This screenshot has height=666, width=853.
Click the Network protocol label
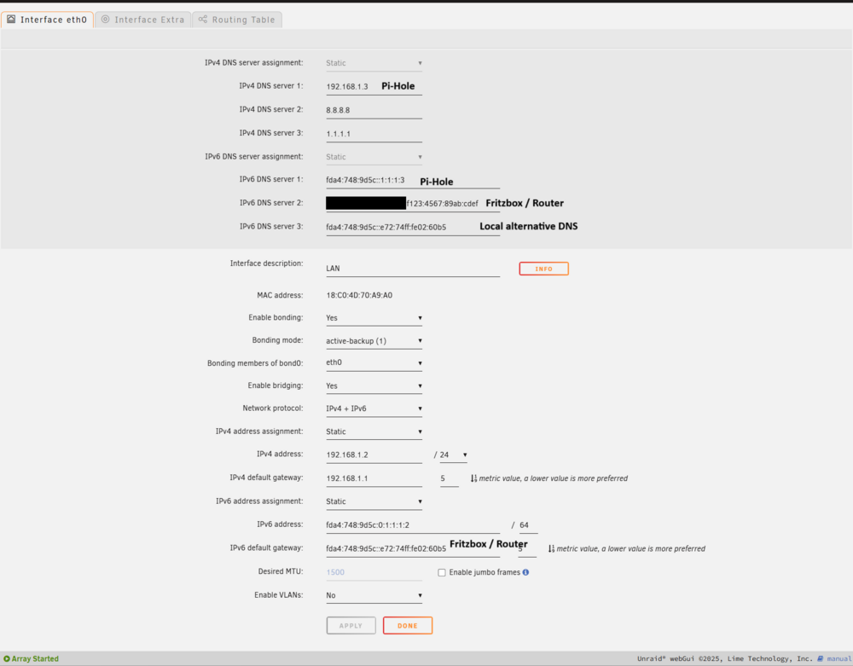273,408
